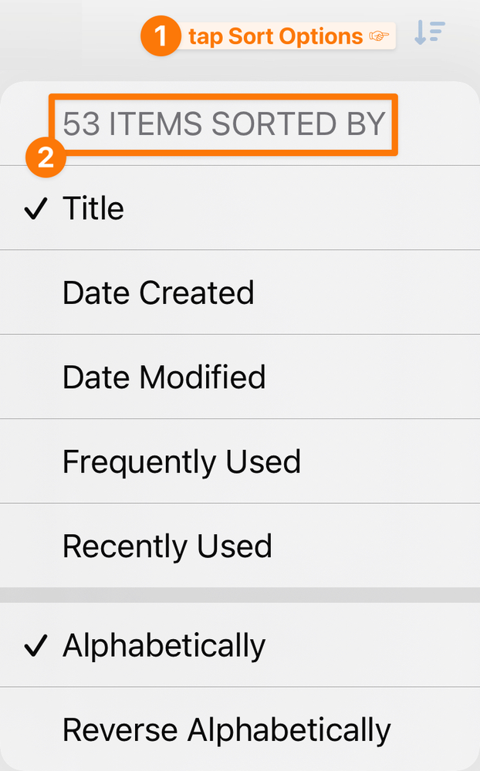Tap the Sort Options icon at top right
This screenshot has height=771, width=480.
coord(430,33)
